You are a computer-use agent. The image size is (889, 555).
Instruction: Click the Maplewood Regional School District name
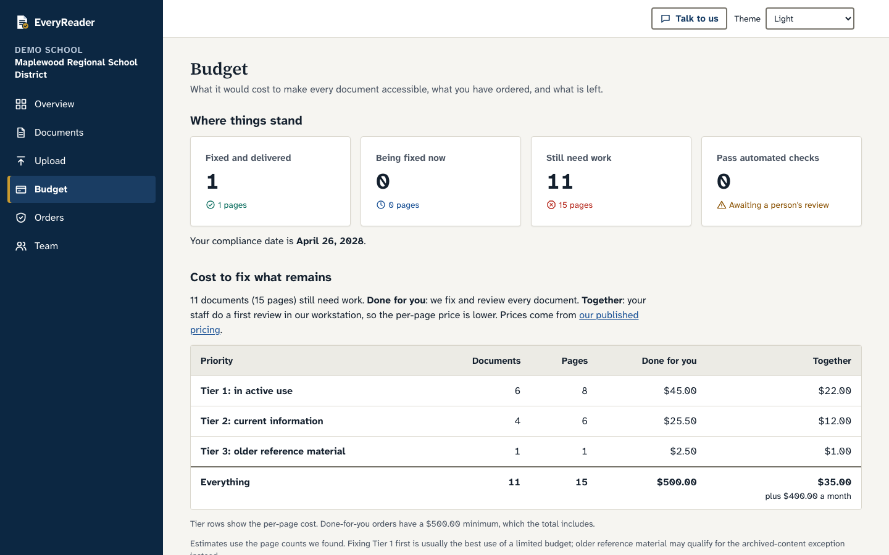point(76,68)
